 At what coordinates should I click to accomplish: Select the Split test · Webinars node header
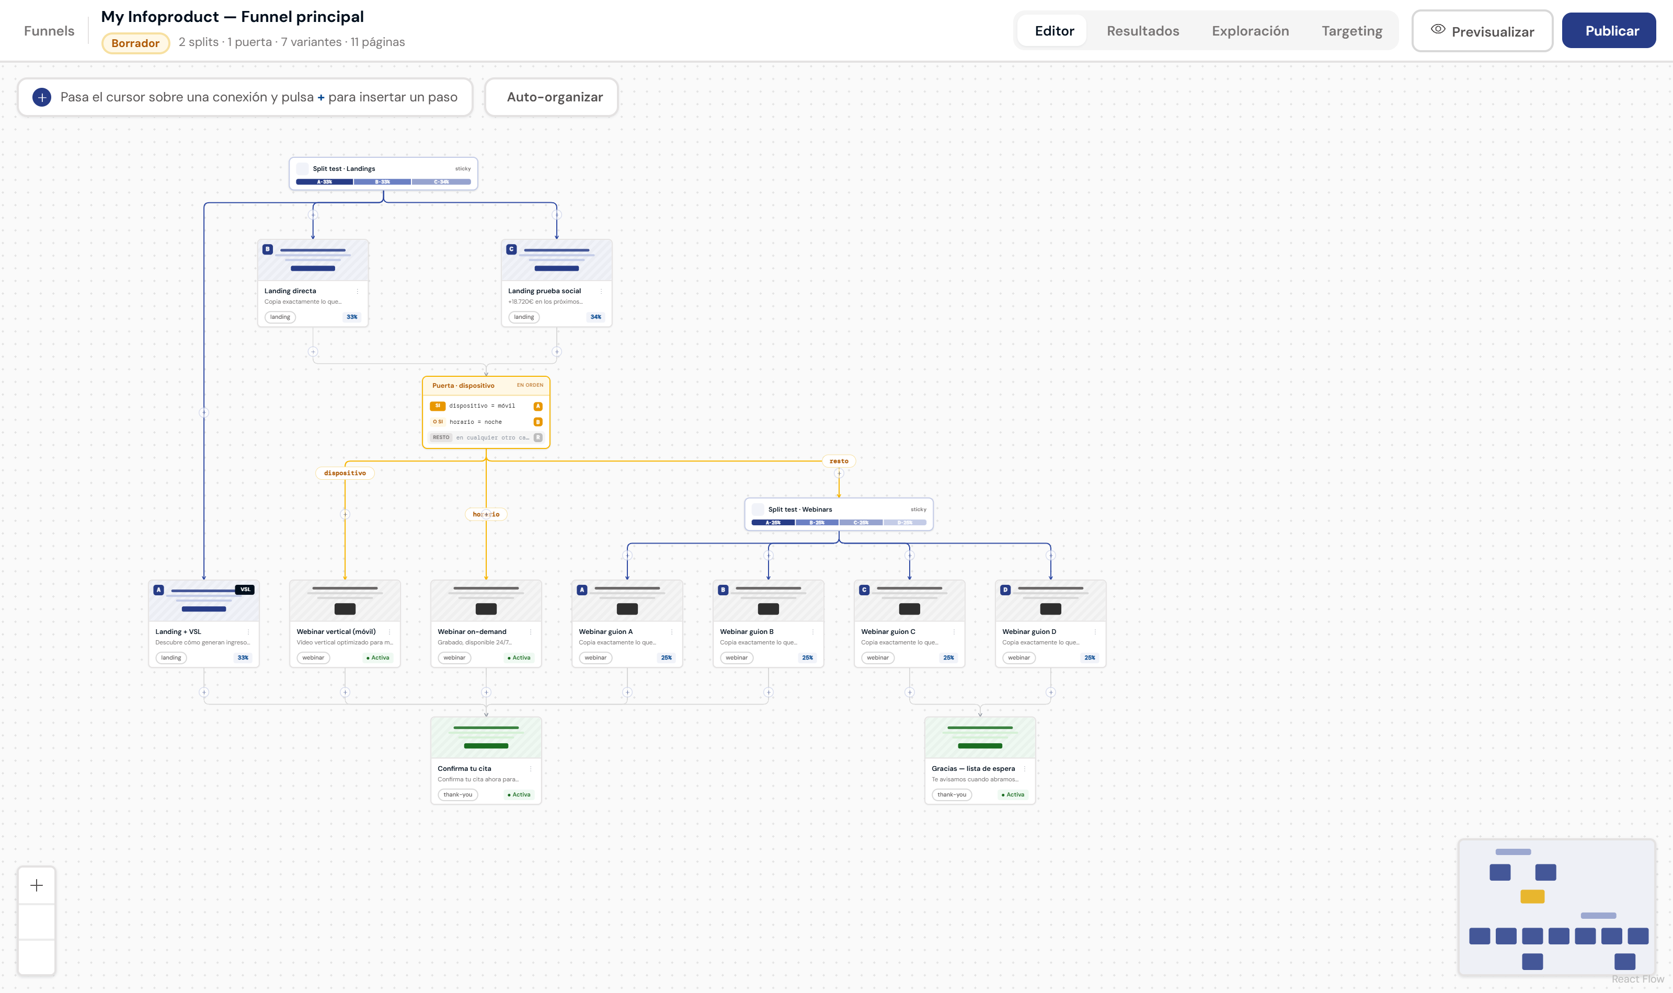839,509
